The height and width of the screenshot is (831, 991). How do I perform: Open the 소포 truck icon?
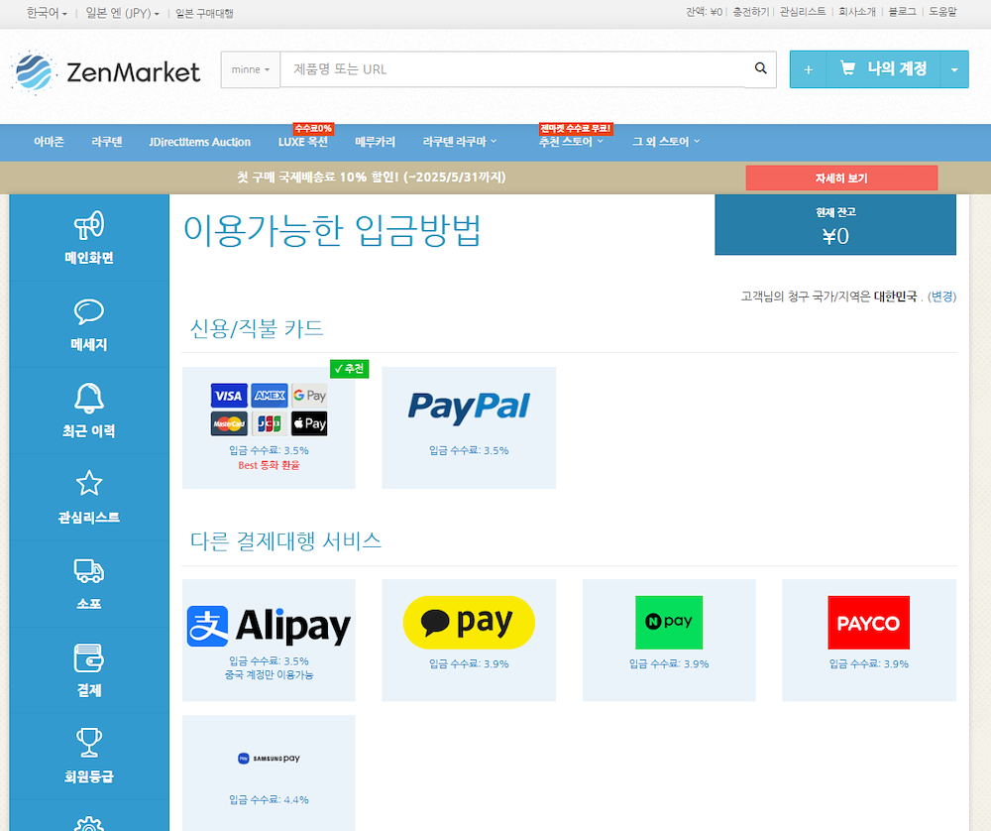click(89, 570)
